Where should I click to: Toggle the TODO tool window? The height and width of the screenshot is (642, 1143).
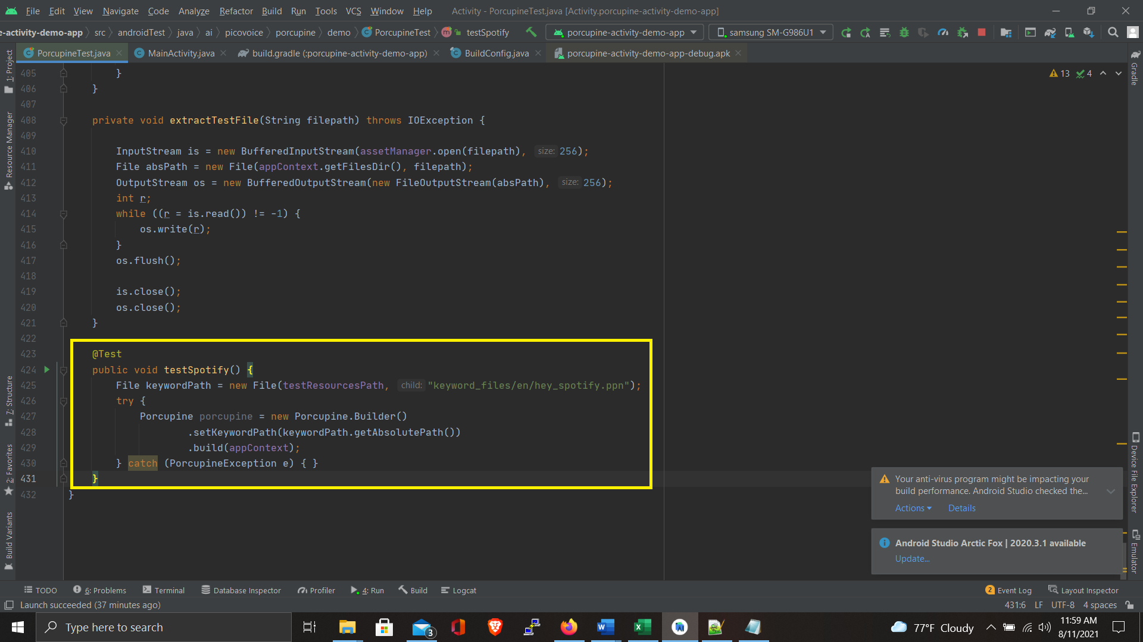[x=40, y=590]
